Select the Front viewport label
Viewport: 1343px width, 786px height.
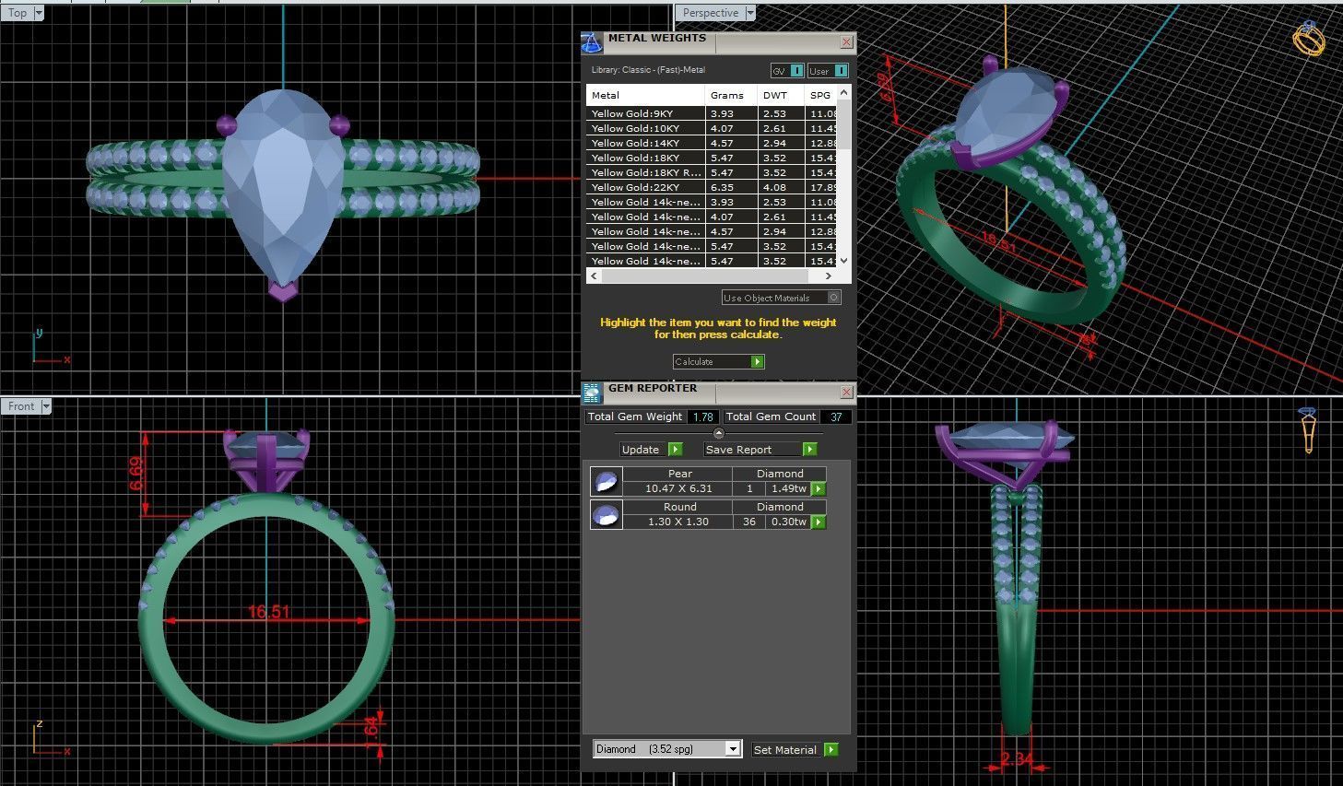tap(21, 405)
